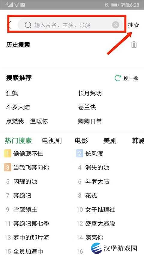Switch to the 电视剧 tab

coord(52,140)
